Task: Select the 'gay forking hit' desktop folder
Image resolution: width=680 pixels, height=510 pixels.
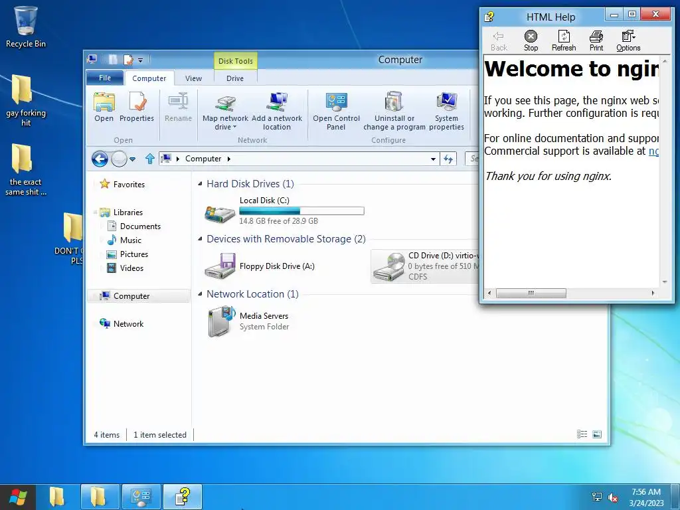Action: pos(26,101)
